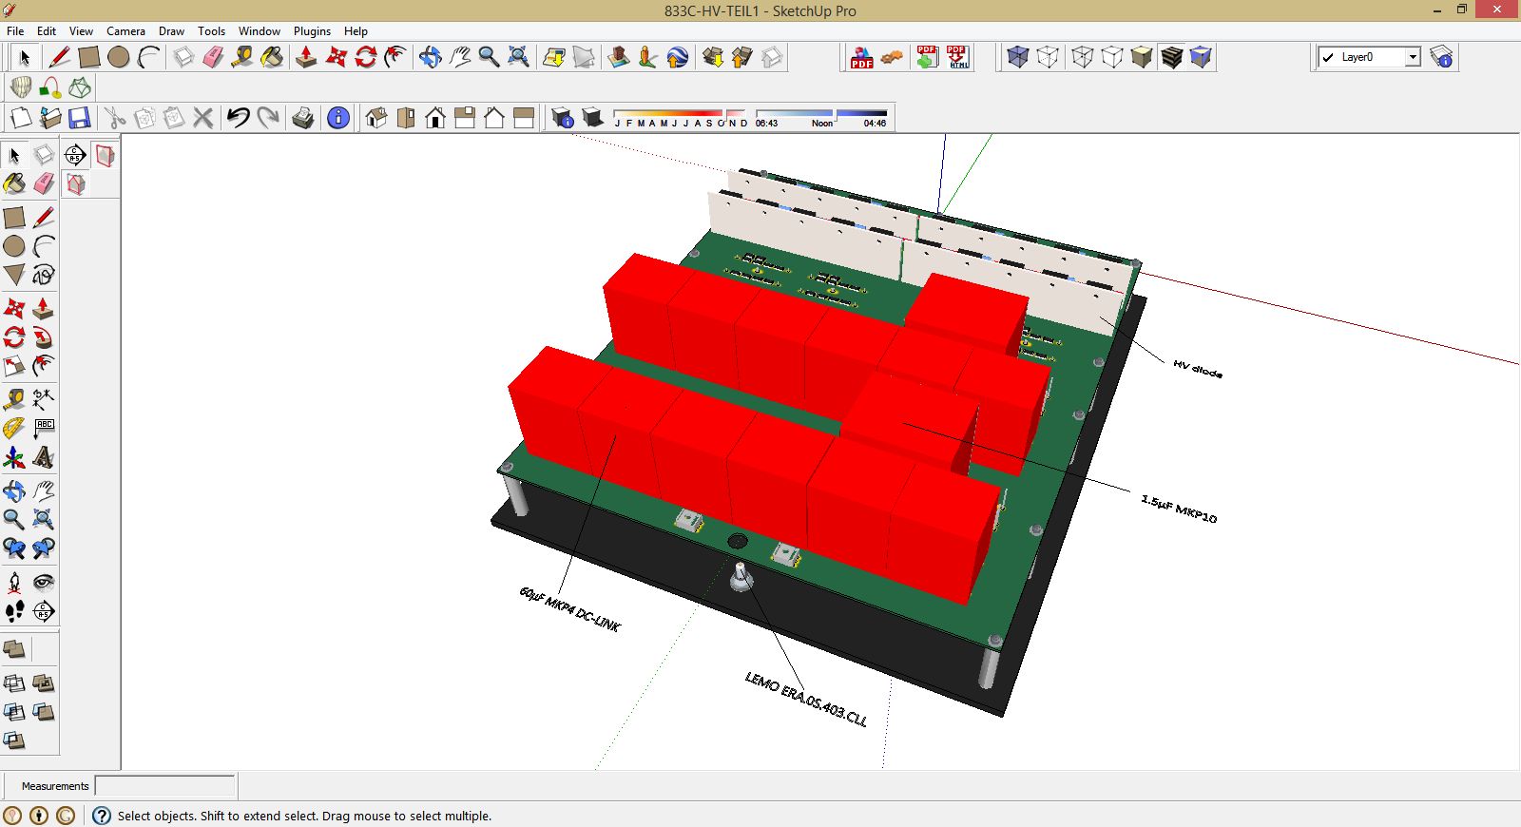Switch to Shaded With Textures style
The image size is (1521, 827).
1171,57
